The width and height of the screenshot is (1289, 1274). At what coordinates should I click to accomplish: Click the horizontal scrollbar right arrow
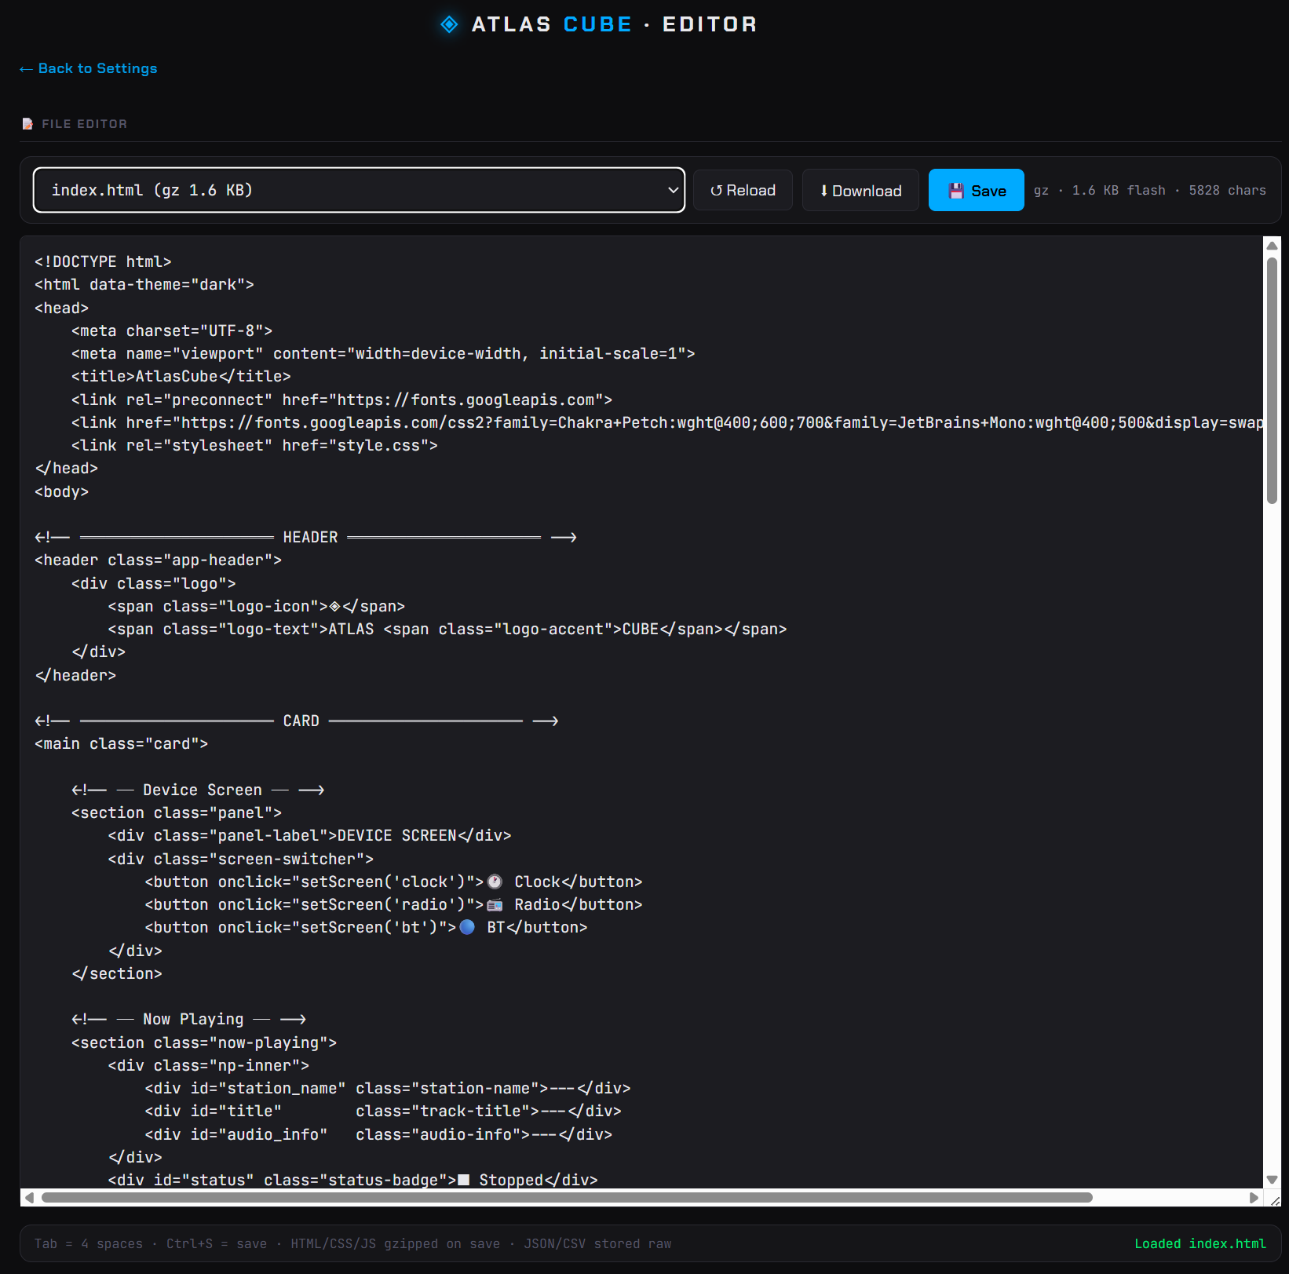coord(1254,1198)
